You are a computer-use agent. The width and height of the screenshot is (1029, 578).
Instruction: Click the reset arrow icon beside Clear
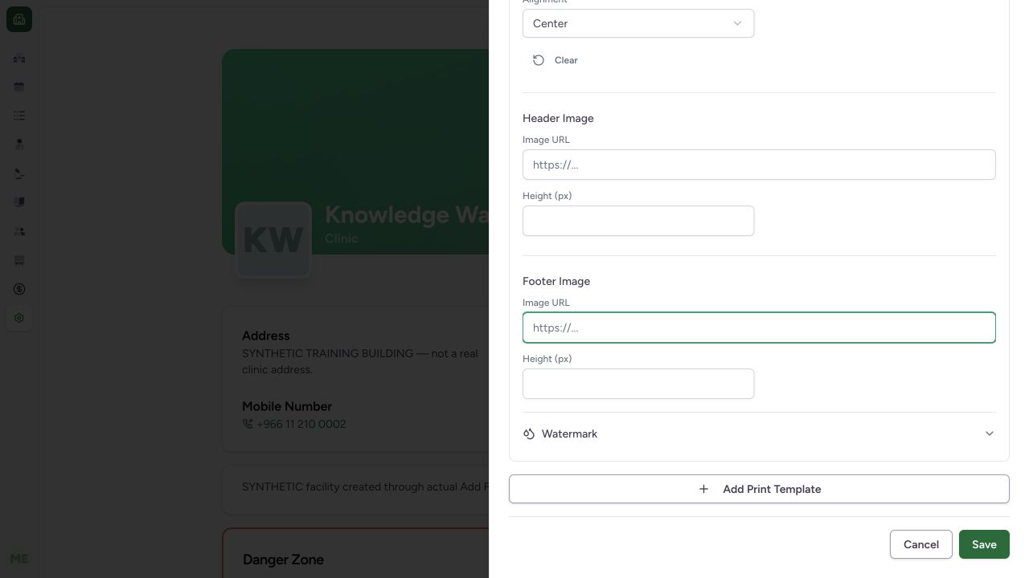539,60
